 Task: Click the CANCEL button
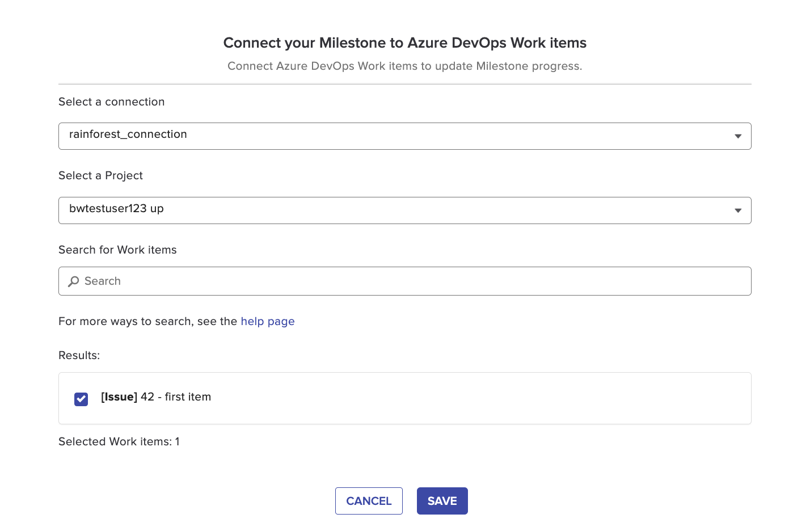369,501
